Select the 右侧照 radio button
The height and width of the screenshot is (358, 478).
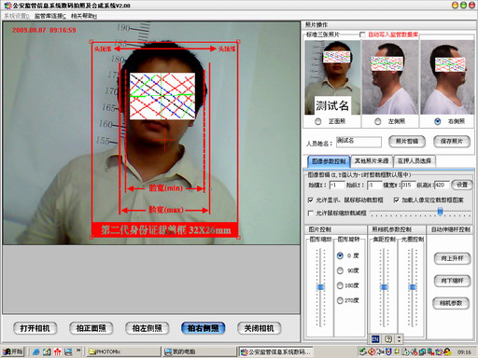(437, 121)
